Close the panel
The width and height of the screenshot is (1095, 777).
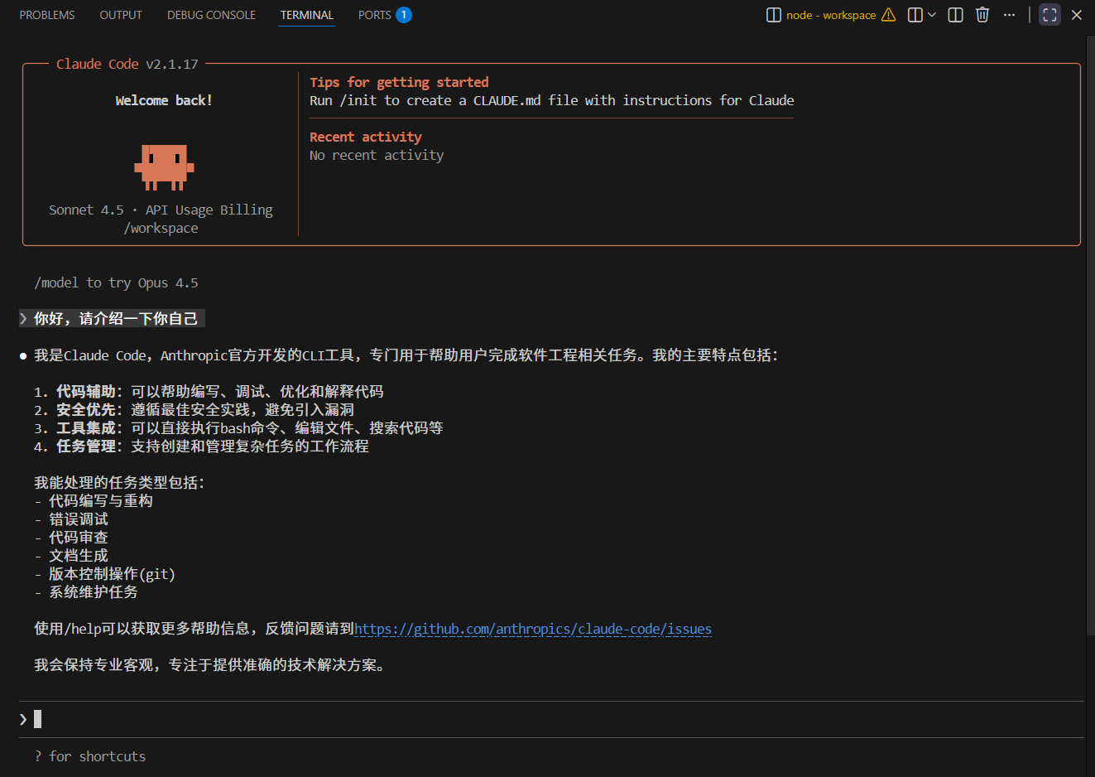click(x=1077, y=15)
